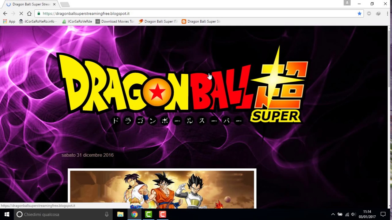The height and width of the screenshot is (220, 392).
Task: Click the date text sabato 31 dicembre 2016
Action: click(88, 155)
